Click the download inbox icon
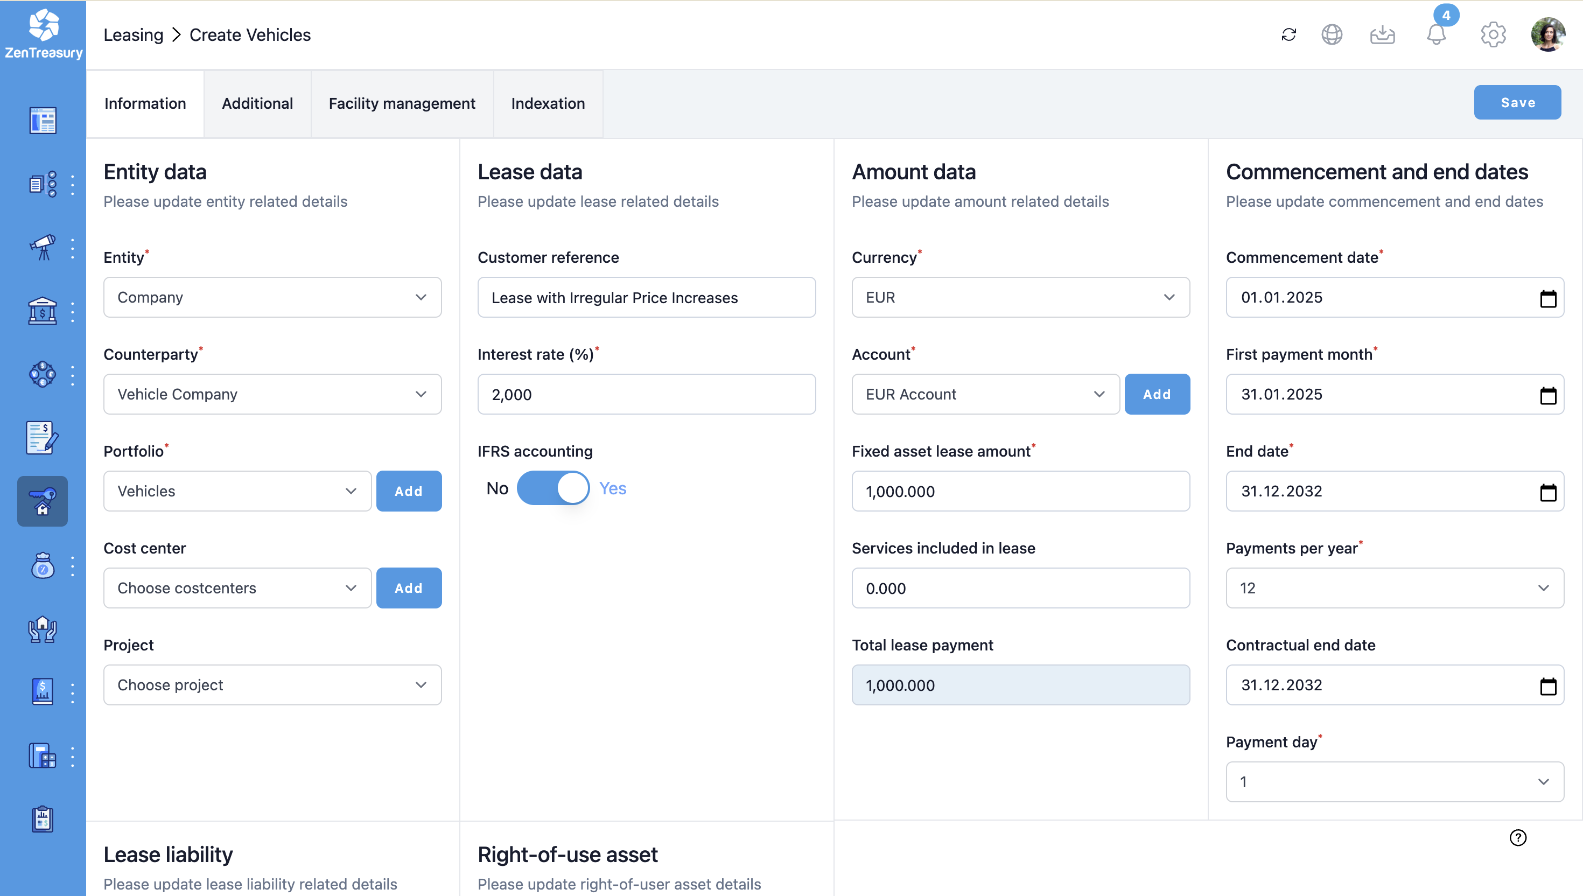This screenshot has height=896, width=1583. point(1382,34)
